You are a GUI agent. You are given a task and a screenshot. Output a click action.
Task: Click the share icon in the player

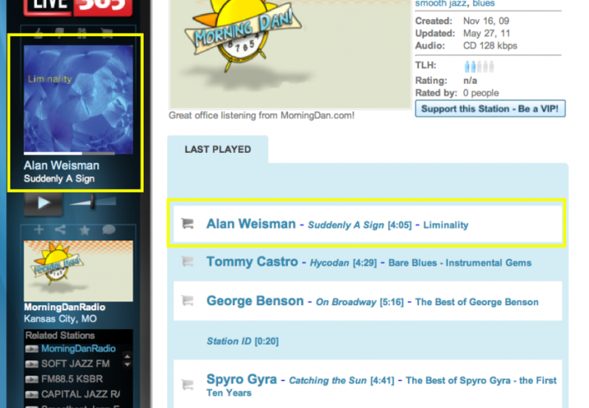(61, 230)
